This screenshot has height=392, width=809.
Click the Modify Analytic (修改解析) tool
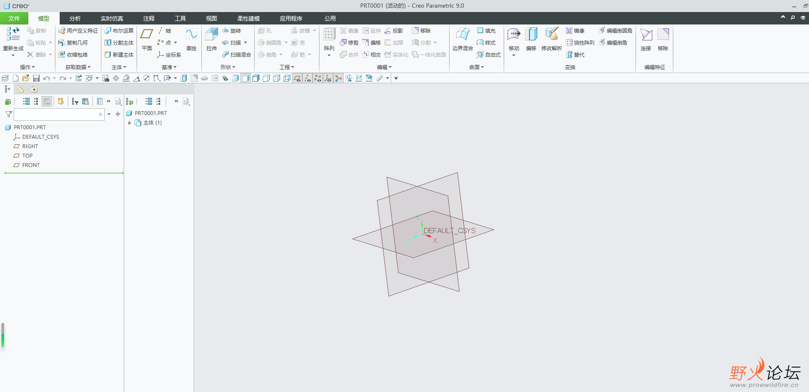[551, 40]
